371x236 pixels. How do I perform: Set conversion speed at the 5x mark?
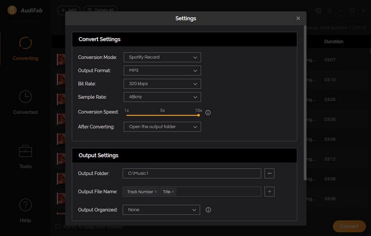click(163, 115)
